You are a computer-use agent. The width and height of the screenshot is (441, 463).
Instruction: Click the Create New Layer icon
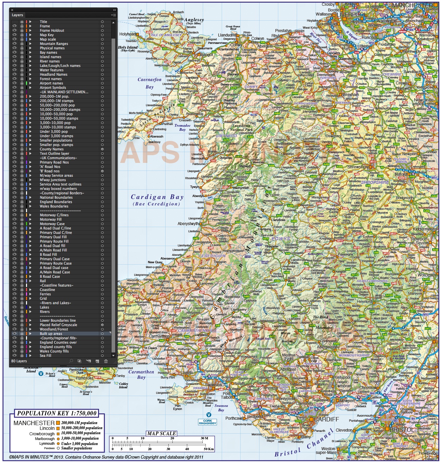tap(97, 361)
